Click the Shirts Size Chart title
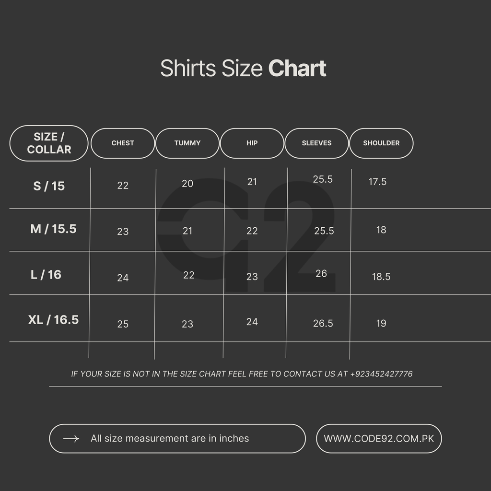 tap(243, 69)
